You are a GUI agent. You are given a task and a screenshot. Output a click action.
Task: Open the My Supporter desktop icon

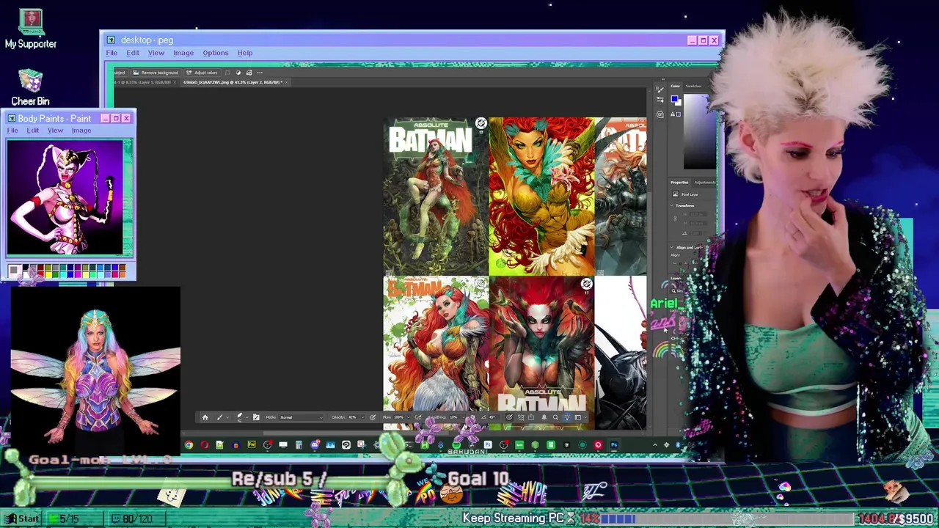click(x=31, y=29)
